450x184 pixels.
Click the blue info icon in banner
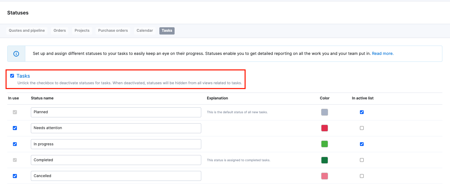pos(16,54)
